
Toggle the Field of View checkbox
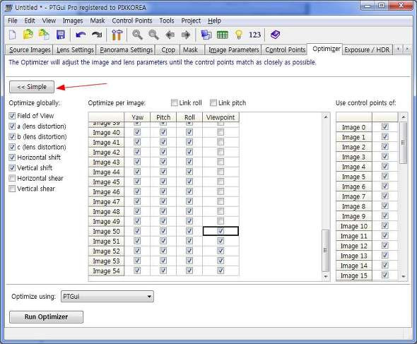[12, 116]
